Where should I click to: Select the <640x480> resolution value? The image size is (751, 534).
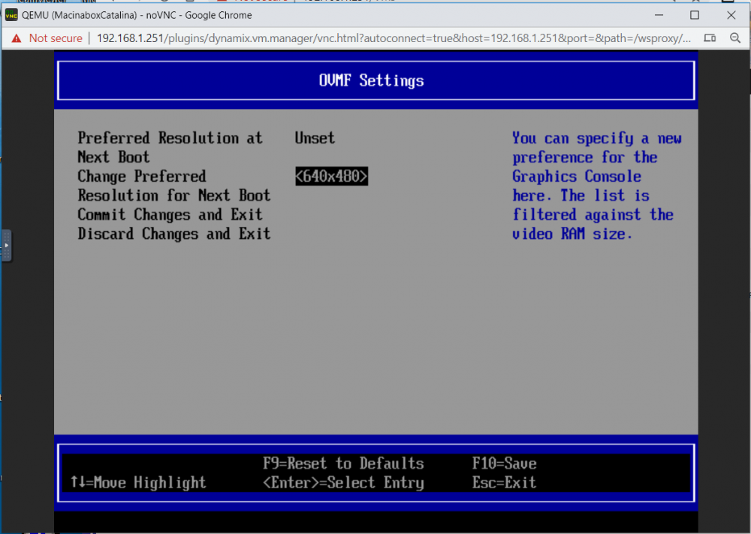(331, 176)
